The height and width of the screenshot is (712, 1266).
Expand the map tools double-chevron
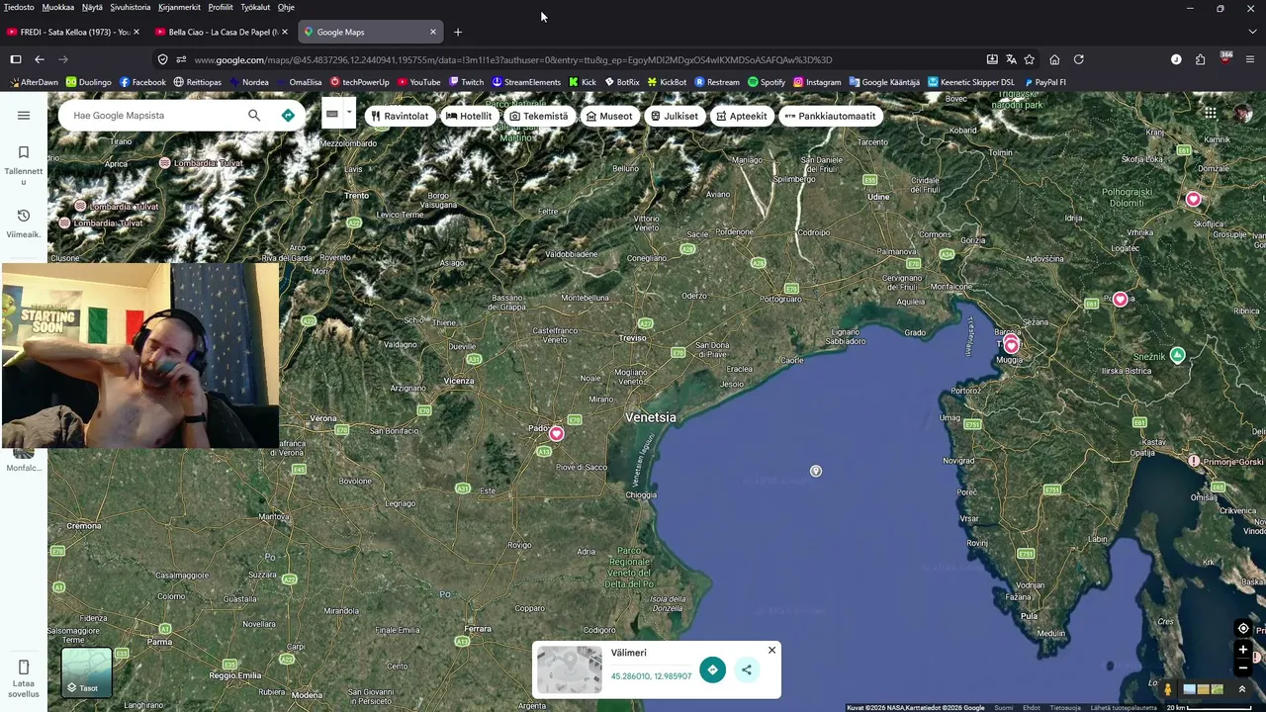coord(1242,689)
